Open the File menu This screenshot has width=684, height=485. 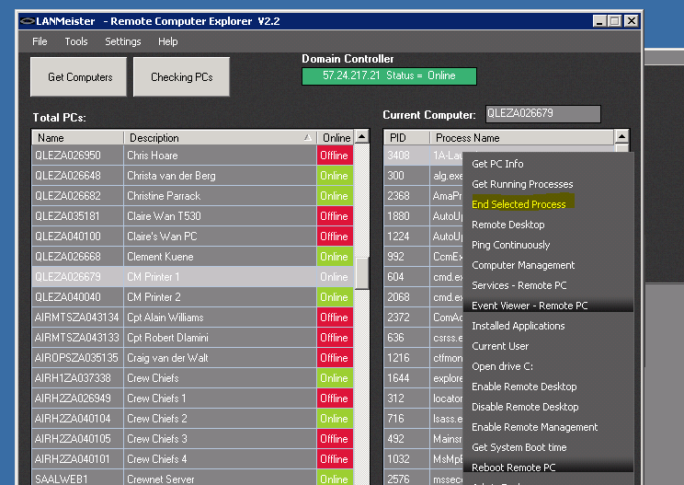40,41
